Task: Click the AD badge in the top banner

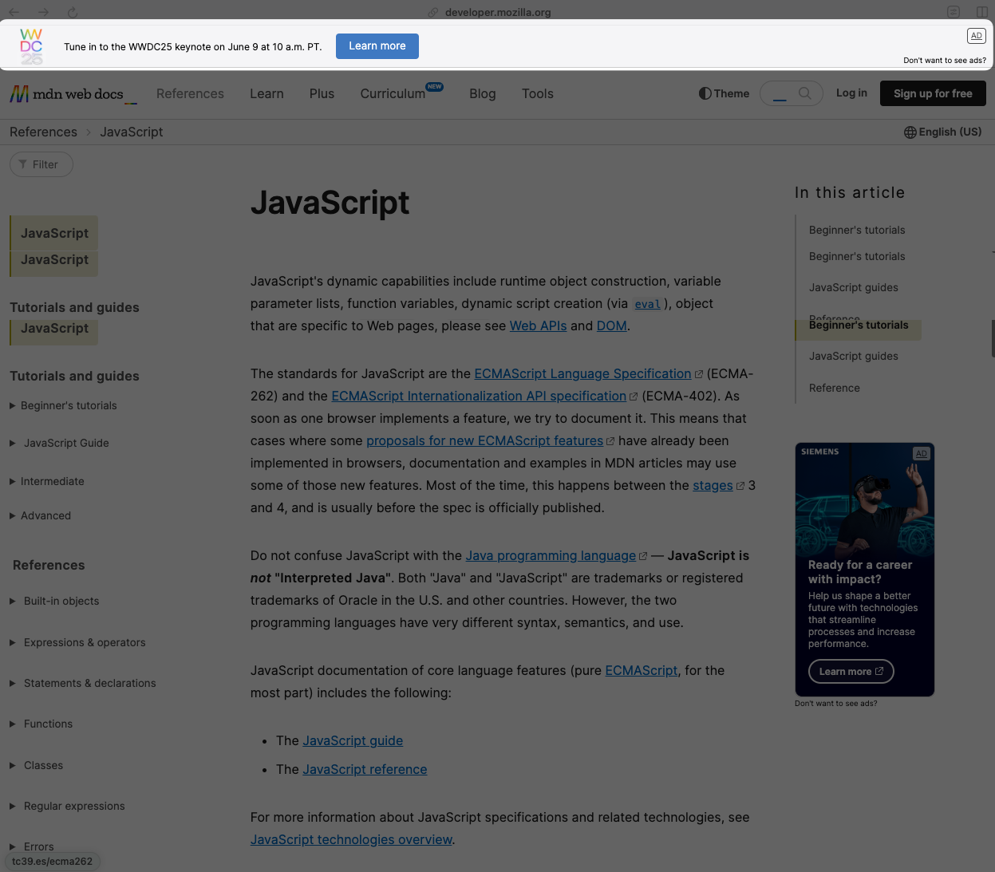Action: pos(976,36)
